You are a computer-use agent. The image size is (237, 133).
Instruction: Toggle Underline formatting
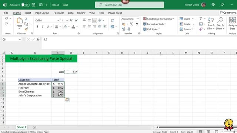click(48, 27)
